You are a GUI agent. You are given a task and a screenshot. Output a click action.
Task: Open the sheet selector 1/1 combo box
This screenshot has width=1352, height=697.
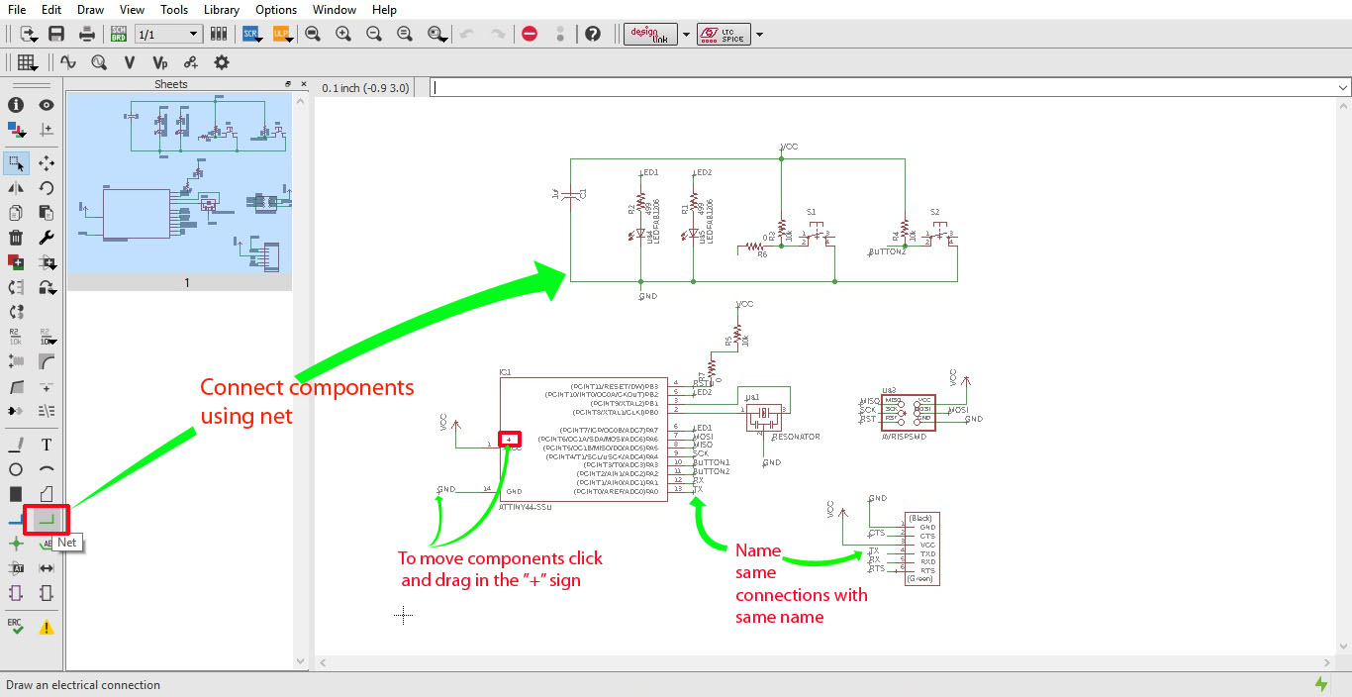click(x=168, y=34)
